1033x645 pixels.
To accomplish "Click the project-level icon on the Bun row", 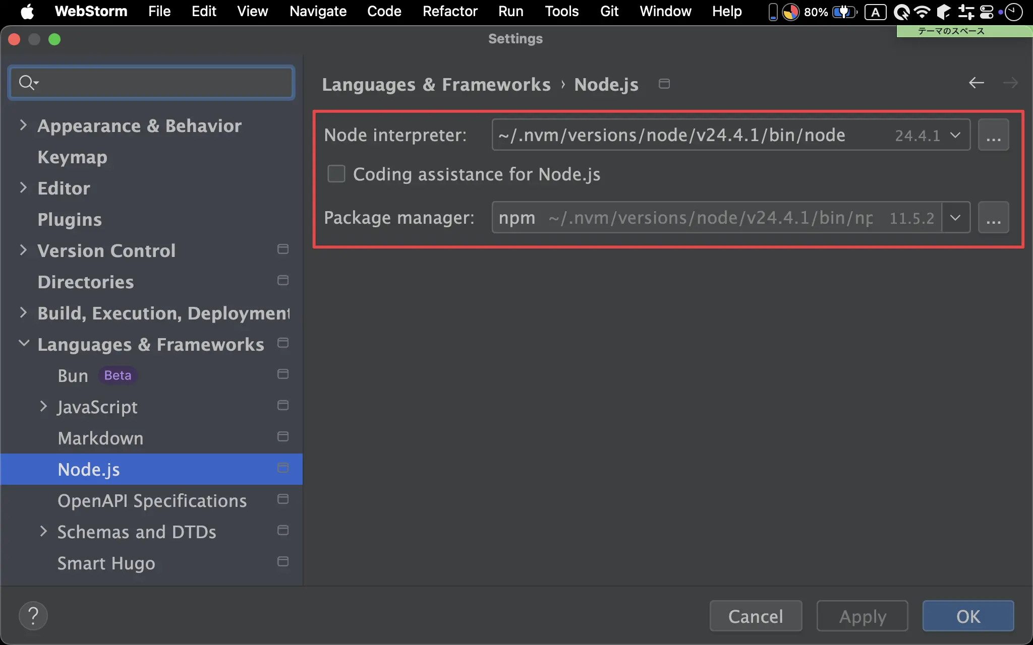I will coord(283,374).
